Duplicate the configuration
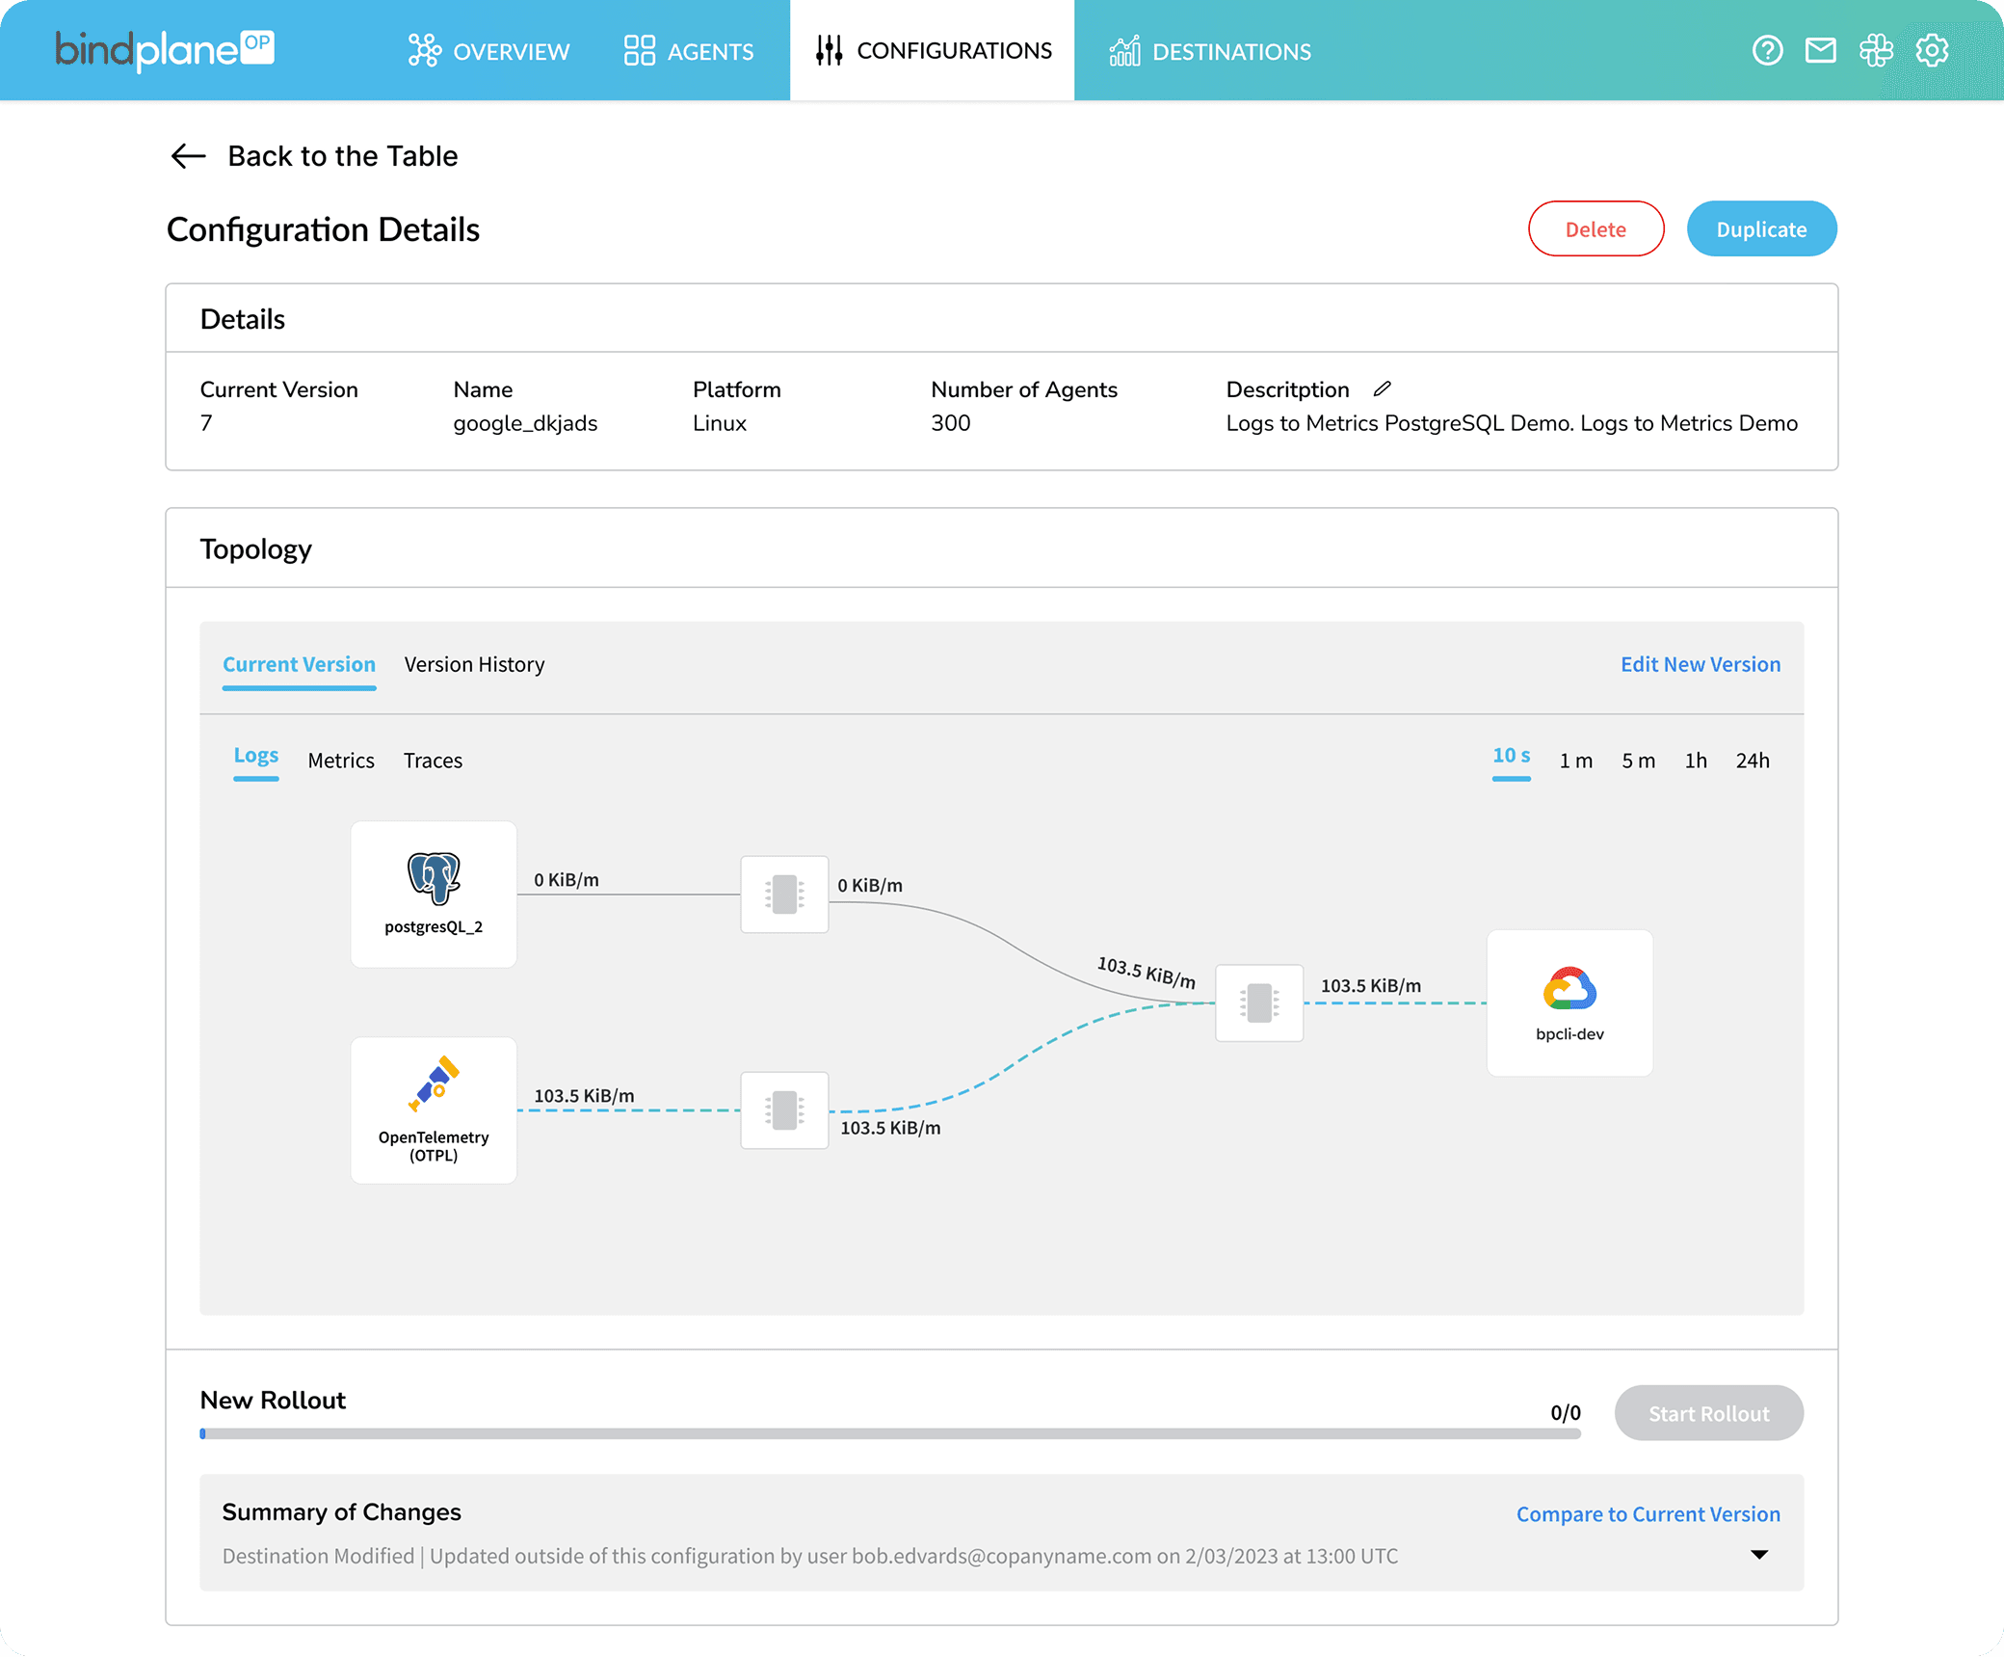2004x1657 pixels. click(x=1761, y=228)
